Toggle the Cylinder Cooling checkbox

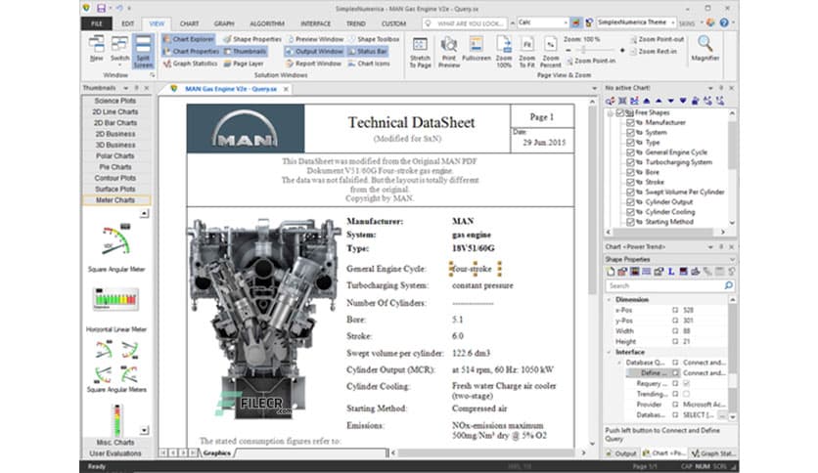coord(630,212)
